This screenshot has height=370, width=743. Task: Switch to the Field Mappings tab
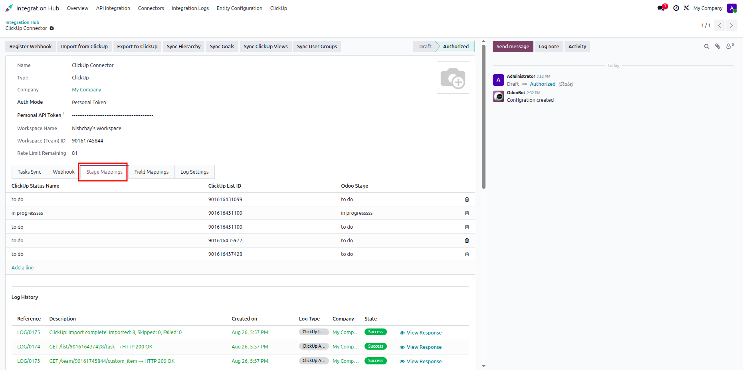(x=151, y=172)
